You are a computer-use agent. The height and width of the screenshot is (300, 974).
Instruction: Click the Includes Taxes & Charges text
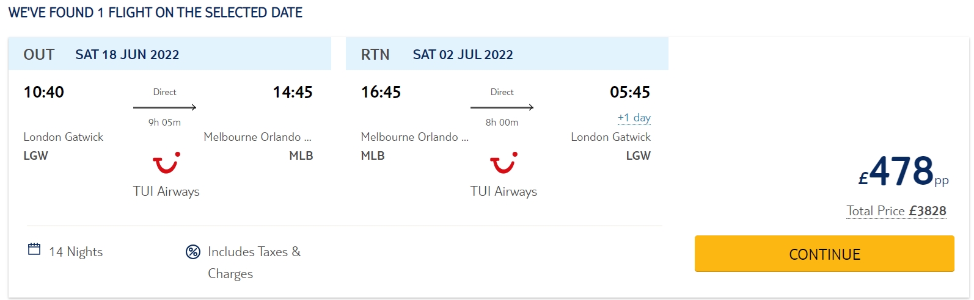(x=254, y=262)
